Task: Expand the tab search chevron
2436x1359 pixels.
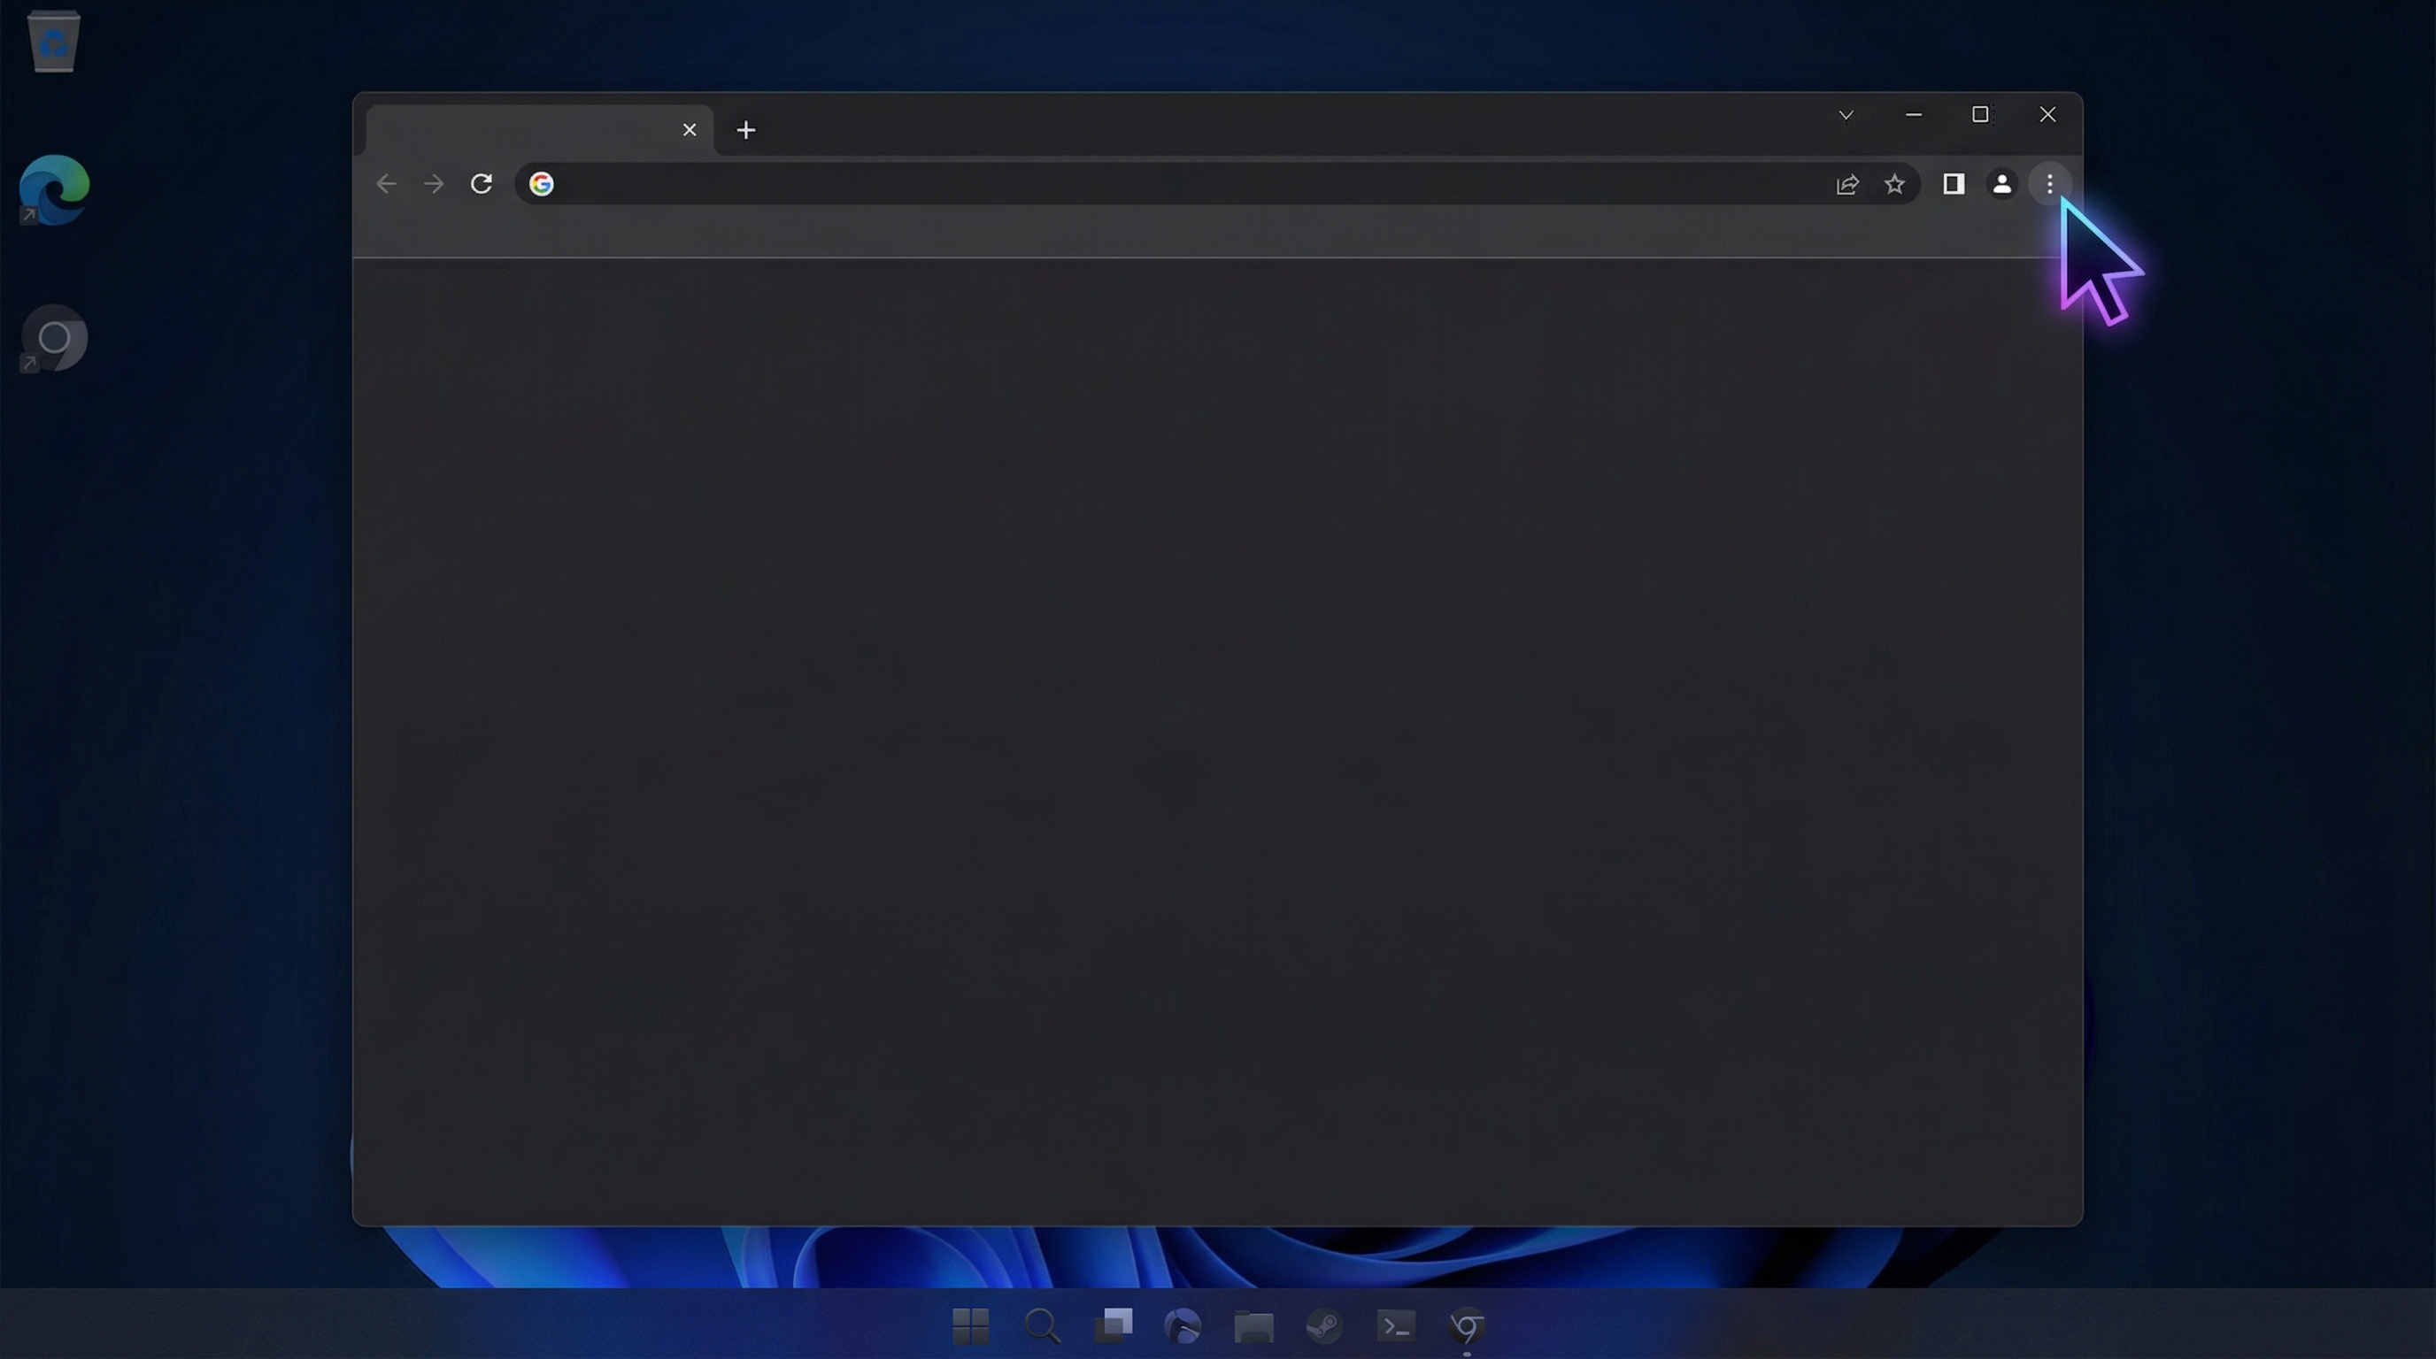Action: click(x=1845, y=115)
